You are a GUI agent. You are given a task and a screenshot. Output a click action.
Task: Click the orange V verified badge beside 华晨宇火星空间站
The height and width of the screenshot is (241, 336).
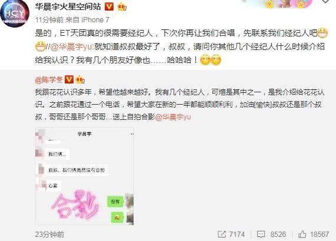pyautogui.click(x=109, y=7)
